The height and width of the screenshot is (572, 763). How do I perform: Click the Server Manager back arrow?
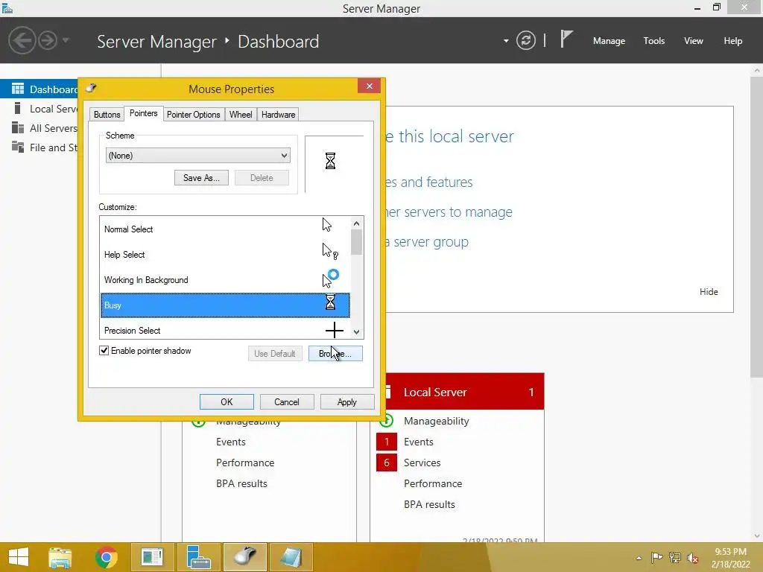tap(22, 40)
